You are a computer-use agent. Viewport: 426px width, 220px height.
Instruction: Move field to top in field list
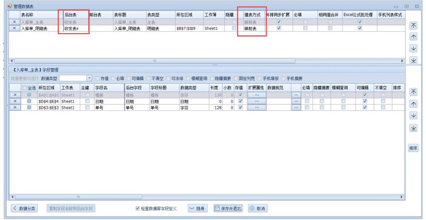pyautogui.click(x=413, y=92)
